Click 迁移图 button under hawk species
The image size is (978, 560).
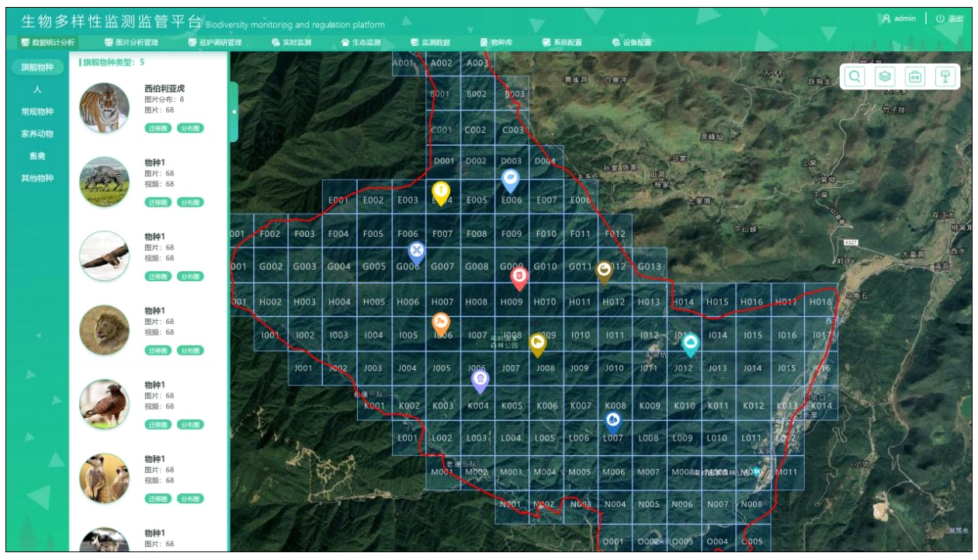pyautogui.click(x=158, y=425)
